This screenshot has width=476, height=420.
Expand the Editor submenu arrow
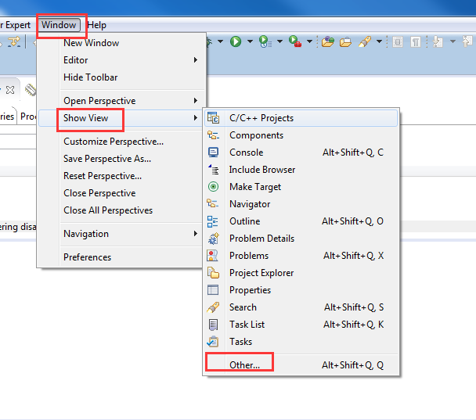[x=196, y=59]
